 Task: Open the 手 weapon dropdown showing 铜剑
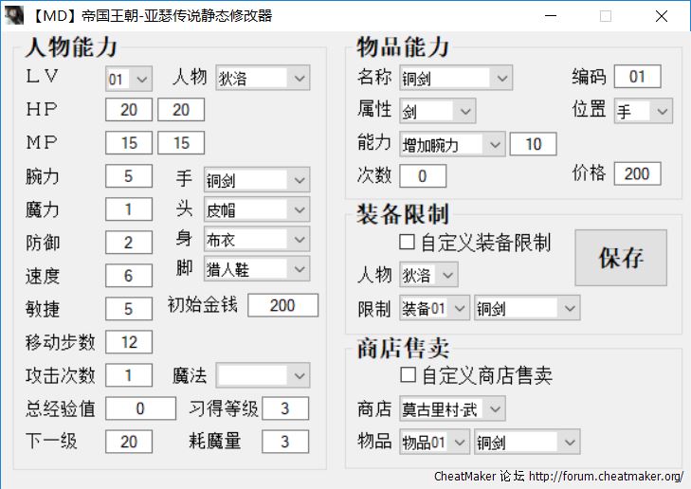pyautogui.click(x=257, y=179)
